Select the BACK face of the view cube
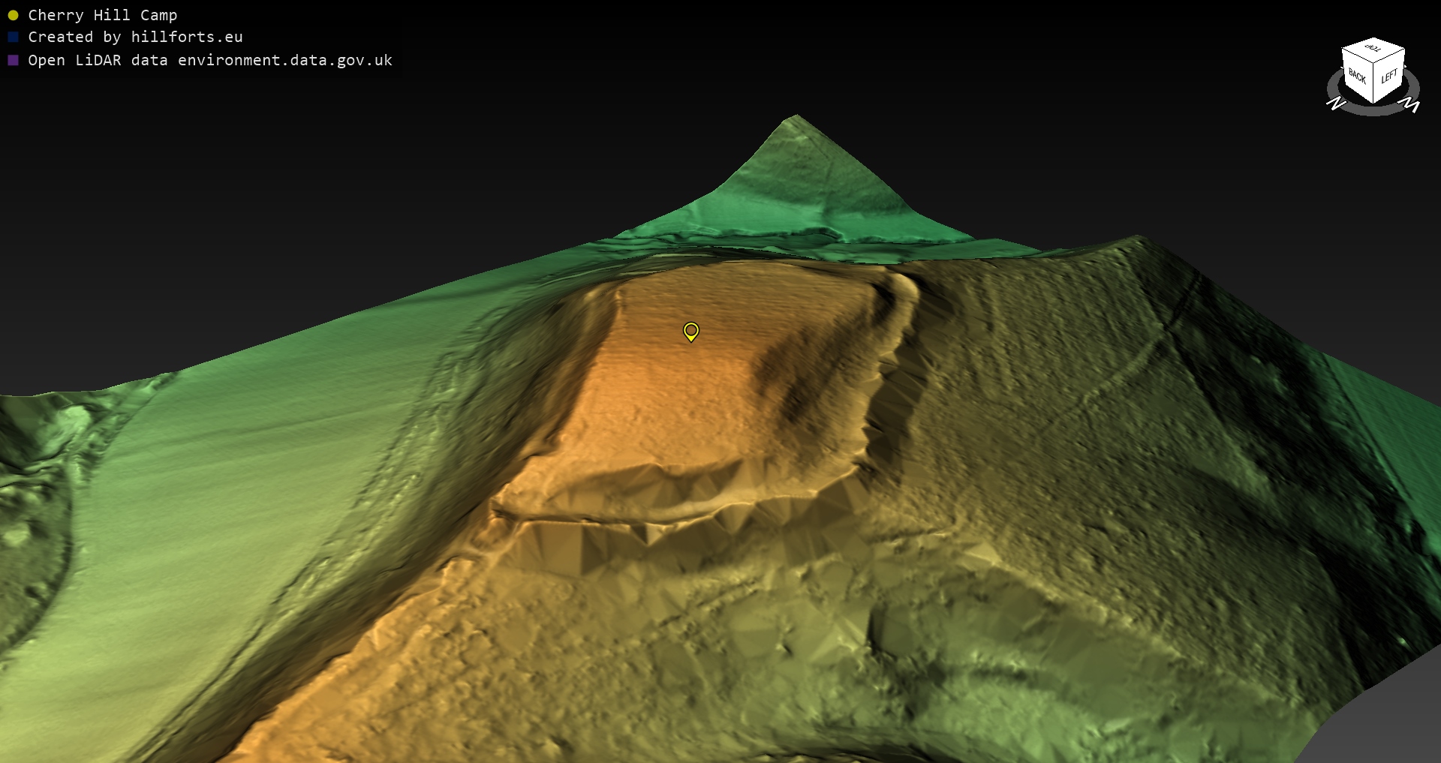This screenshot has height=763, width=1441. pos(1357,76)
